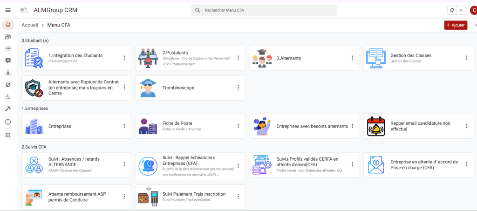Expand the dropdown arrow beside refresh
The width and height of the screenshot is (477, 211).
click(461, 10)
